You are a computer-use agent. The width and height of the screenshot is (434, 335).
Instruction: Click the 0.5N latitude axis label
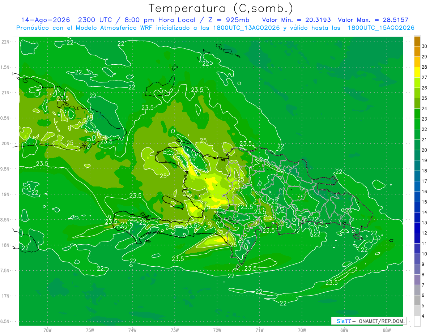(5, 118)
